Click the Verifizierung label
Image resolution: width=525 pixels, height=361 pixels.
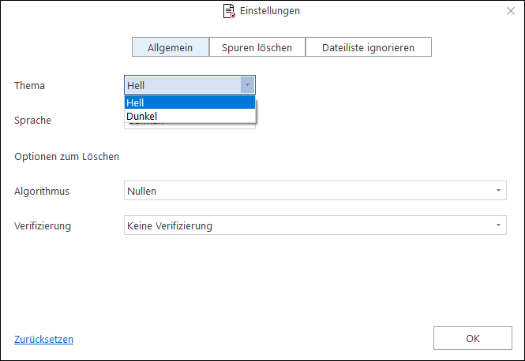(43, 226)
